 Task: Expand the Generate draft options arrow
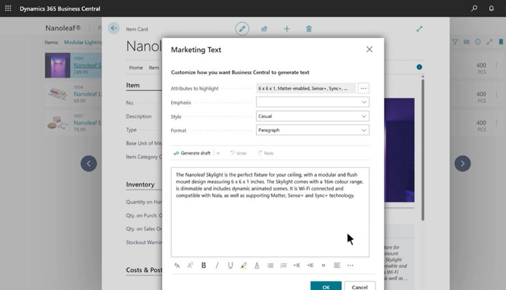click(x=218, y=153)
